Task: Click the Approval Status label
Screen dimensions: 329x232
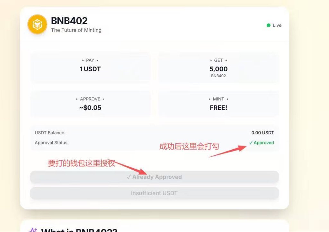Action: tap(52, 143)
